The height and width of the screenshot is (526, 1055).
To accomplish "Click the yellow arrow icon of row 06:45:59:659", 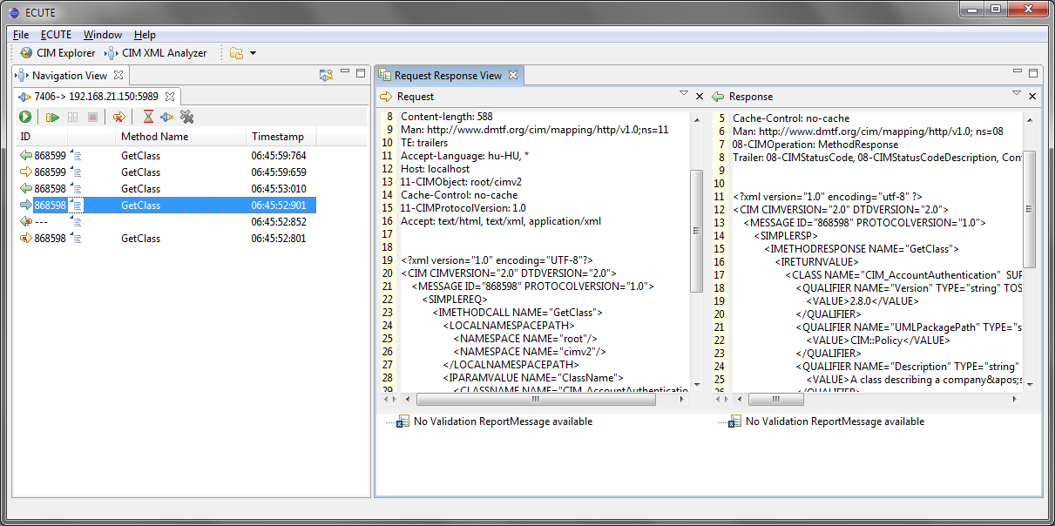I will tap(25, 172).
